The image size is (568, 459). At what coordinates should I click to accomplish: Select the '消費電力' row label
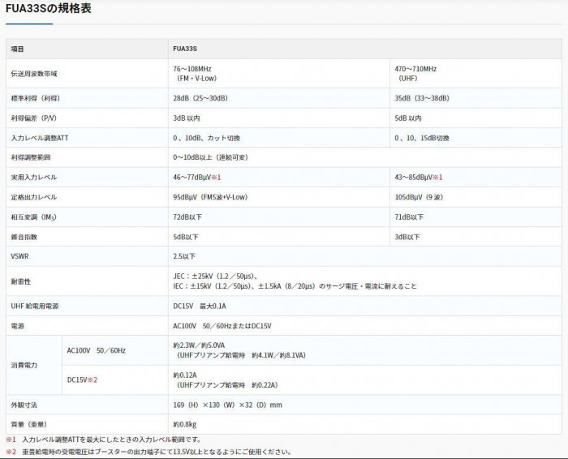pyautogui.click(x=24, y=365)
